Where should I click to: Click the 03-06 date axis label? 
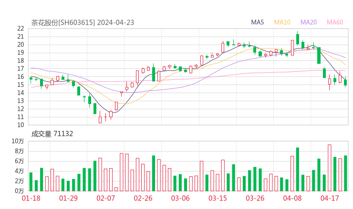pyautogui.click(x=180, y=198)
